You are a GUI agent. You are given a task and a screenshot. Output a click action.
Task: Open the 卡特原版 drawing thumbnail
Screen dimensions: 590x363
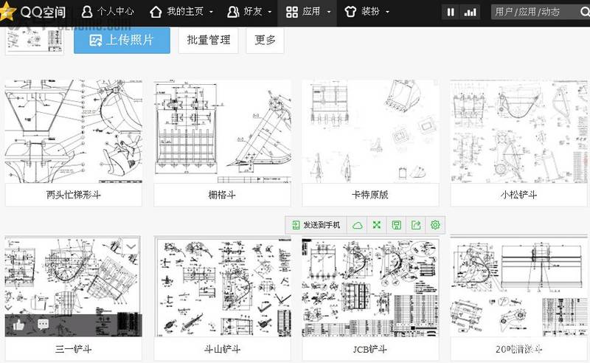(370, 131)
